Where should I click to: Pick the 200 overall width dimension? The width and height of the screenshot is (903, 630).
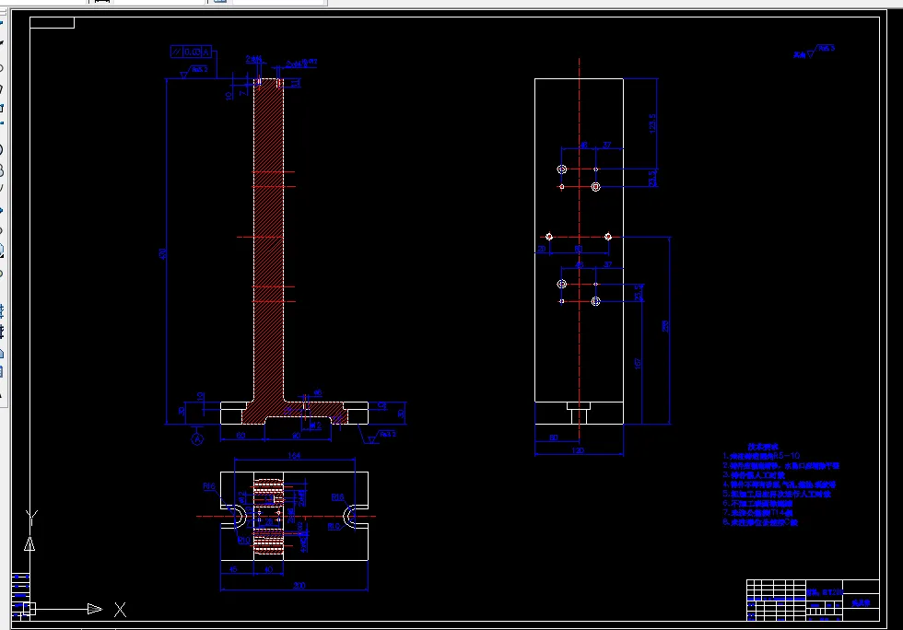point(299,585)
